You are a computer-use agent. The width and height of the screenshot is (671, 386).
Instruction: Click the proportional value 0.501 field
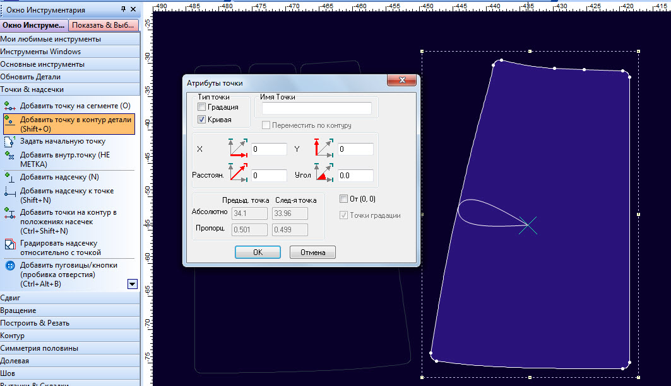pyautogui.click(x=249, y=229)
